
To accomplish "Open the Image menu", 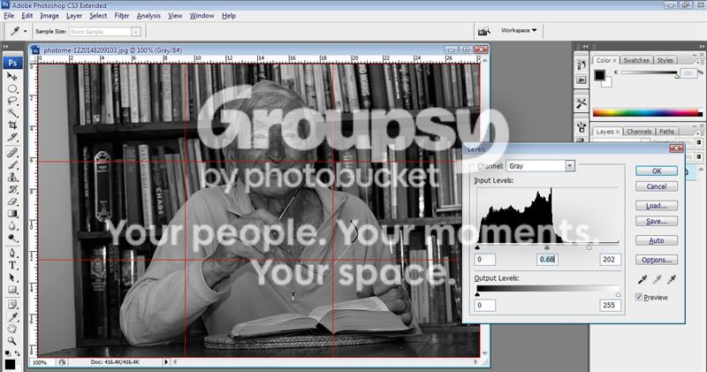I will 49,15.
